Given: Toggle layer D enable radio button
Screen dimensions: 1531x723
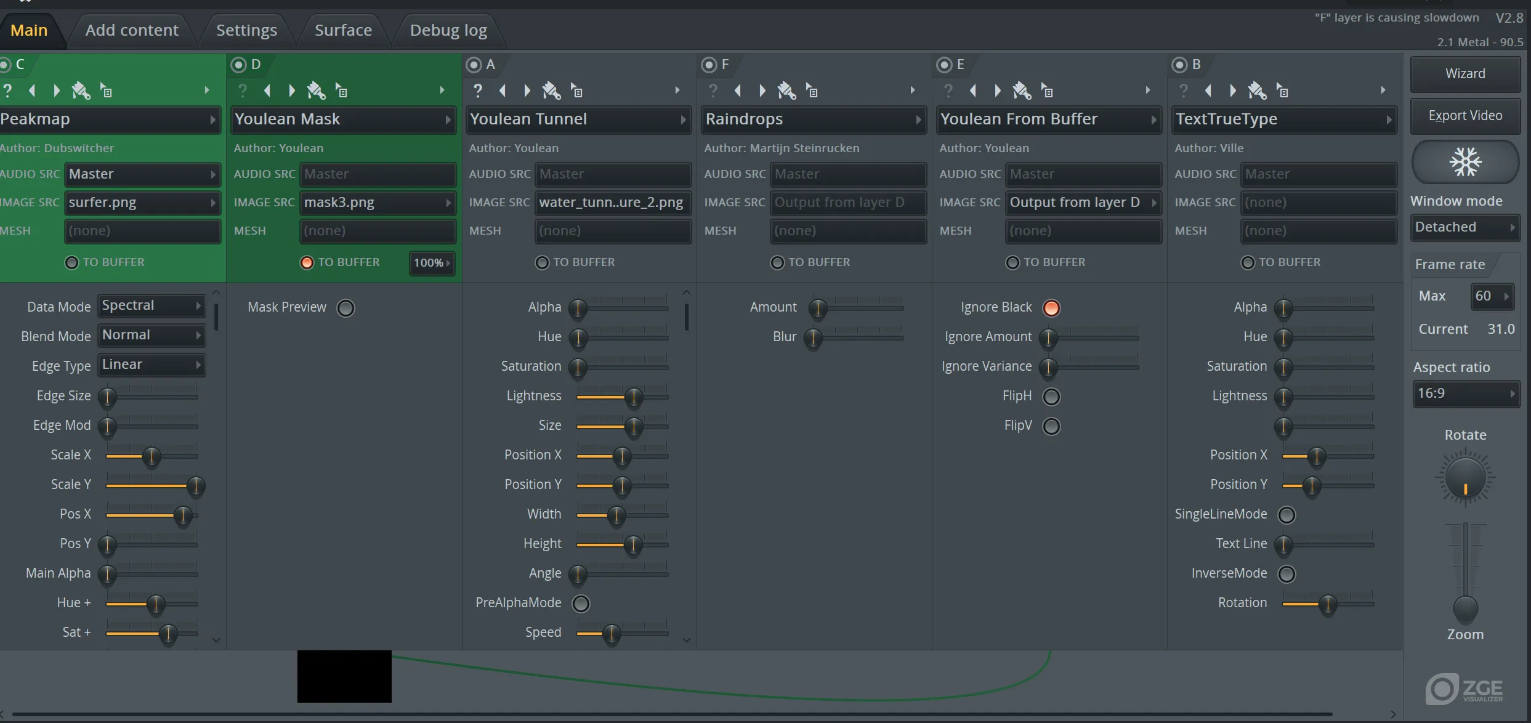Looking at the screenshot, I should coord(238,65).
